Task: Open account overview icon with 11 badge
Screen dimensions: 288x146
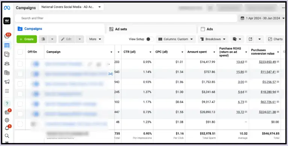Action: tap(7, 36)
